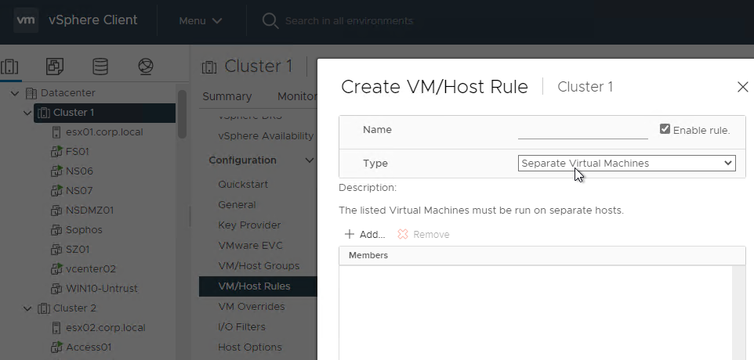Select VM Overrides in configuration list
754x360 pixels.
click(x=252, y=307)
